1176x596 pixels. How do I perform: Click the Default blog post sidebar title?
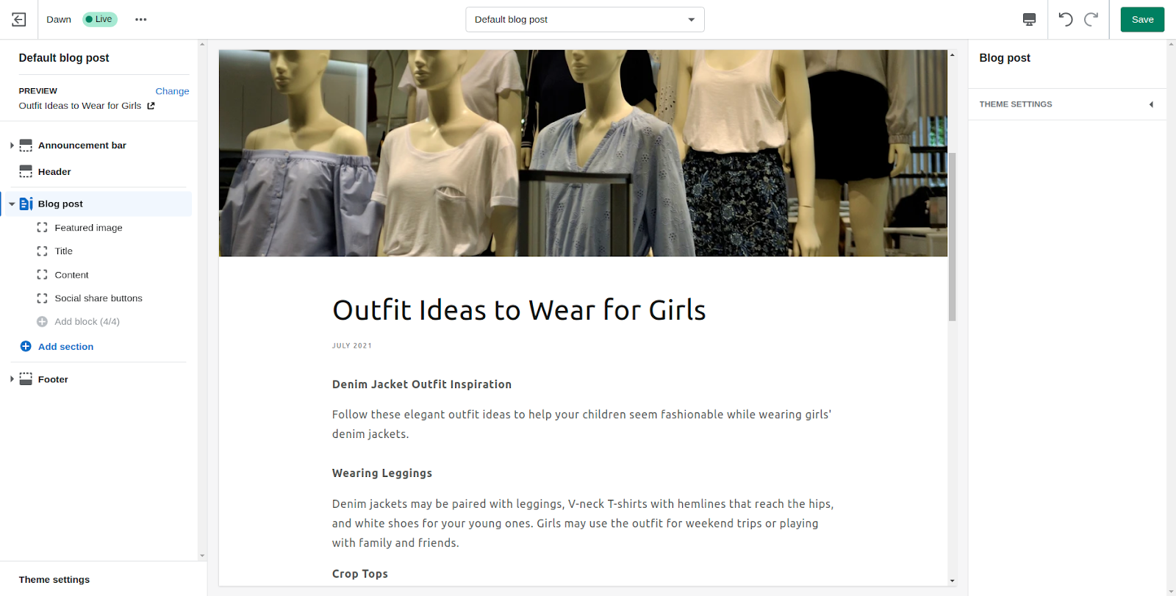[x=64, y=58]
